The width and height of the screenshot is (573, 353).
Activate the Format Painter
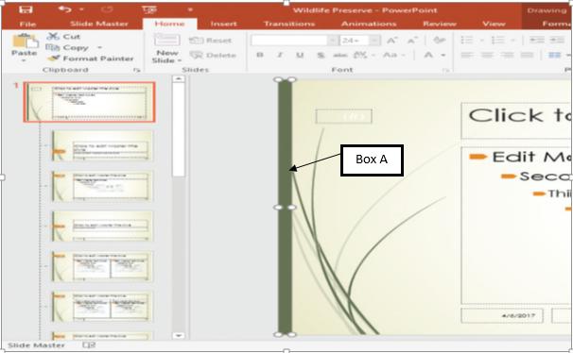pyautogui.click(x=90, y=59)
